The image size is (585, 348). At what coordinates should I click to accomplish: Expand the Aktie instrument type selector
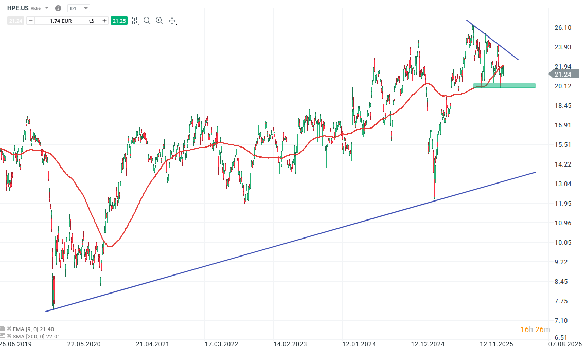coord(46,8)
